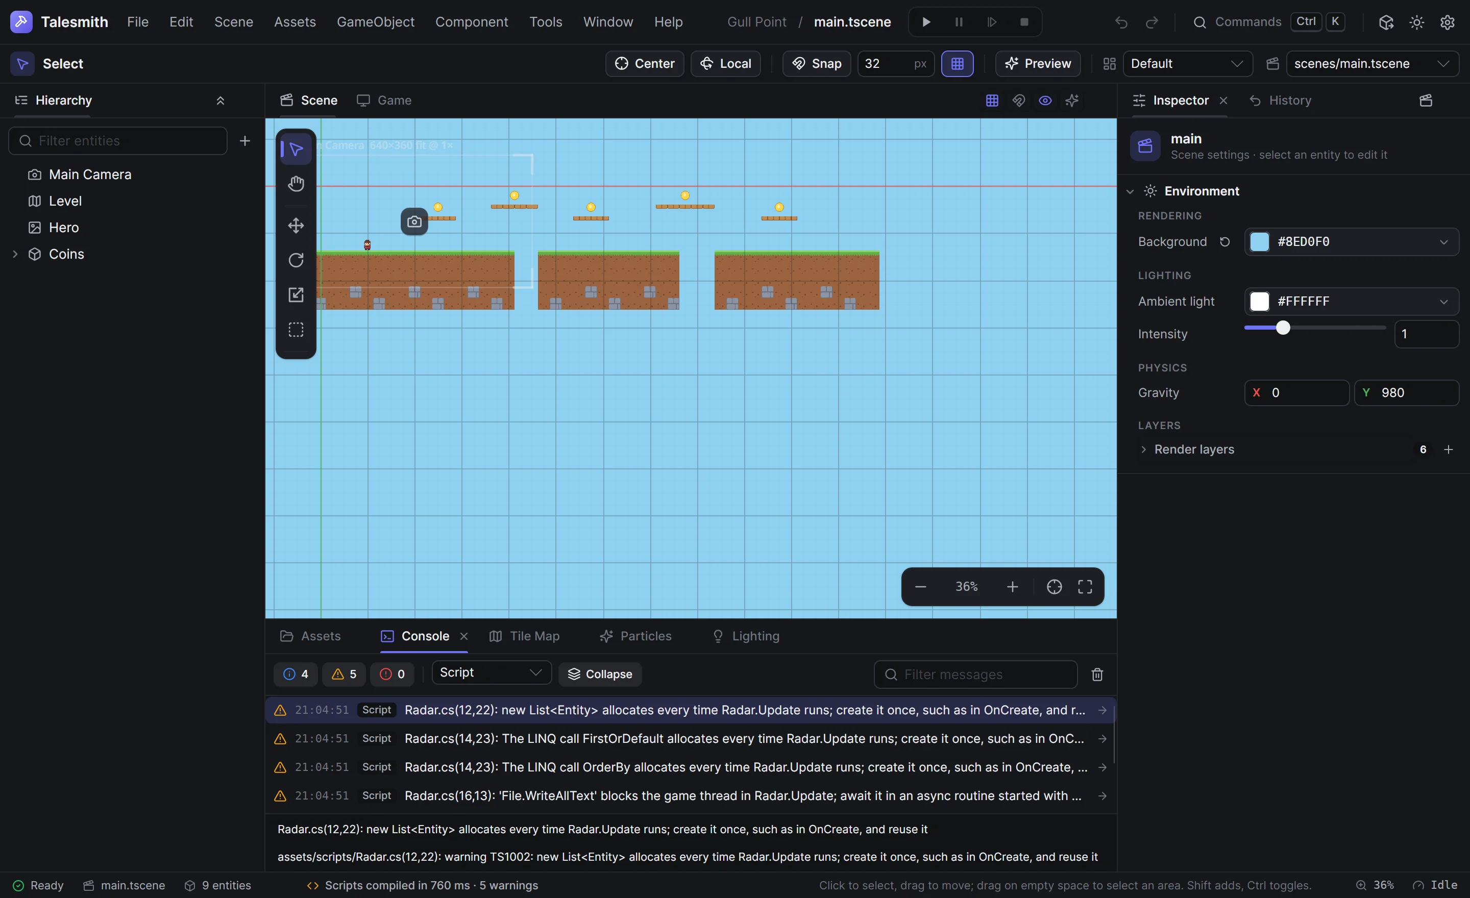The image size is (1470, 898).
Task: Toggle gizmo visibility eye icon
Action: (x=1045, y=100)
